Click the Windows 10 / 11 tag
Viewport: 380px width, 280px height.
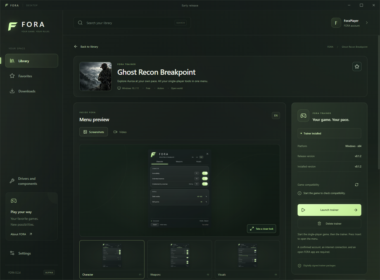(x=128, y=88)
